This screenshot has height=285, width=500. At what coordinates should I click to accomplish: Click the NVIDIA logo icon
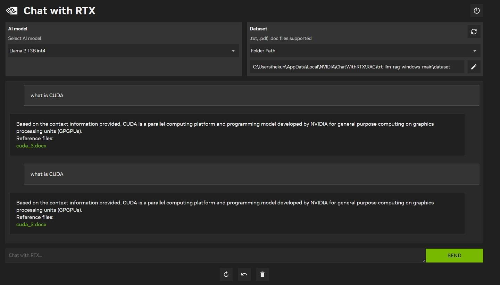12,10
